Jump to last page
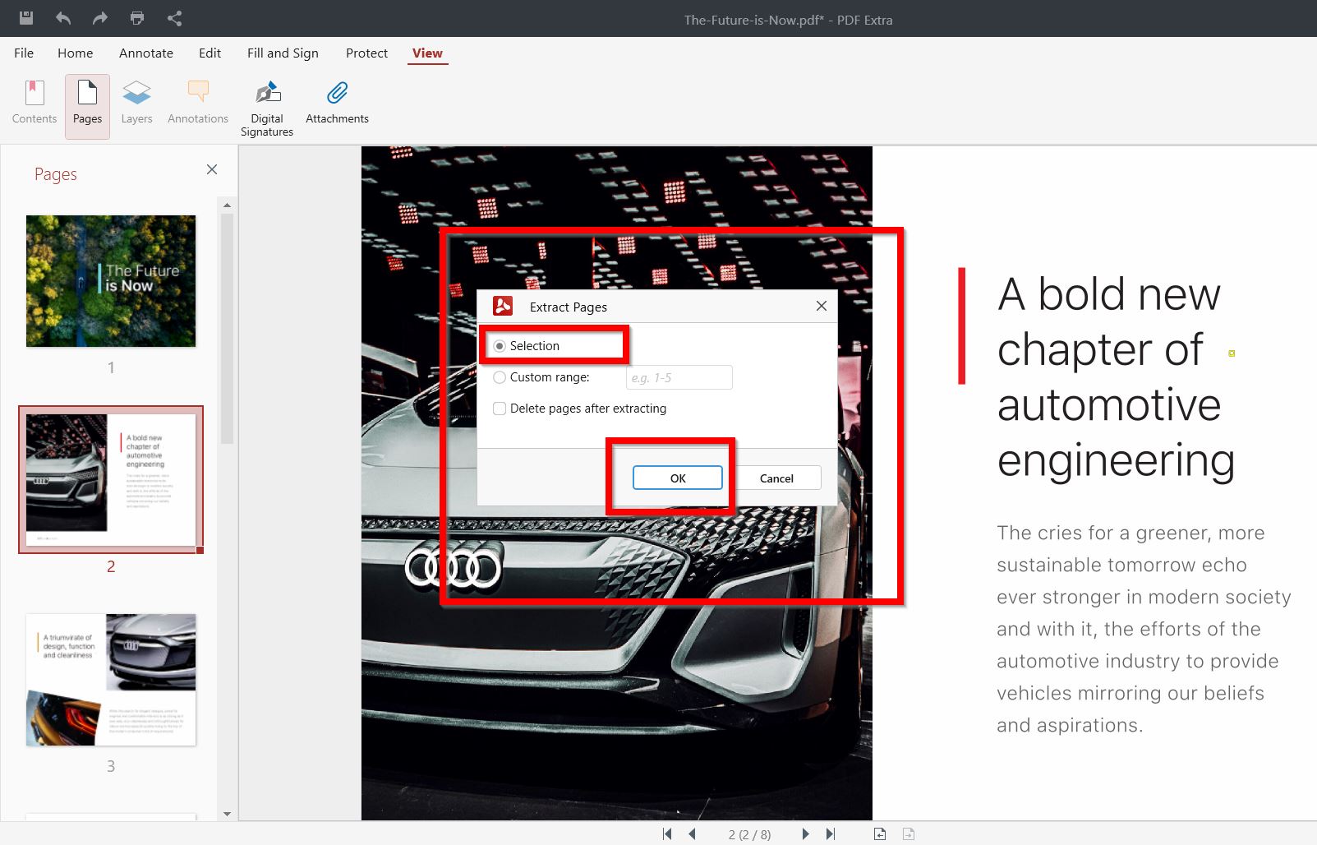The height and width of the screenshot is (845, 1317). [x=831, y=833]
